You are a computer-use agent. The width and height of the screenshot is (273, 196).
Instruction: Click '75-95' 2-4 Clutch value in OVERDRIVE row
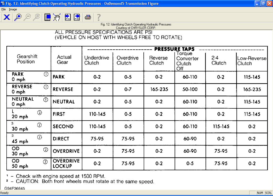coord(221,151)
